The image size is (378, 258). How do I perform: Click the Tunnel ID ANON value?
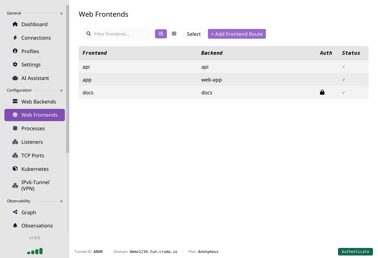[x=98, y=252]
